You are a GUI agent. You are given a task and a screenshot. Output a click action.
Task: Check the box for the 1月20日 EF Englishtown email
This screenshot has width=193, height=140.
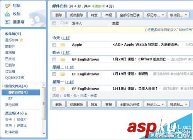coord(54,59)
